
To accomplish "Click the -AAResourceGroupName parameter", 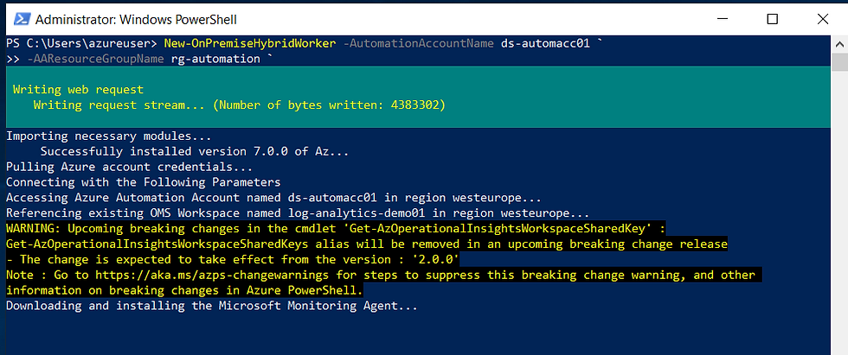I will click(x=95, y=59).
